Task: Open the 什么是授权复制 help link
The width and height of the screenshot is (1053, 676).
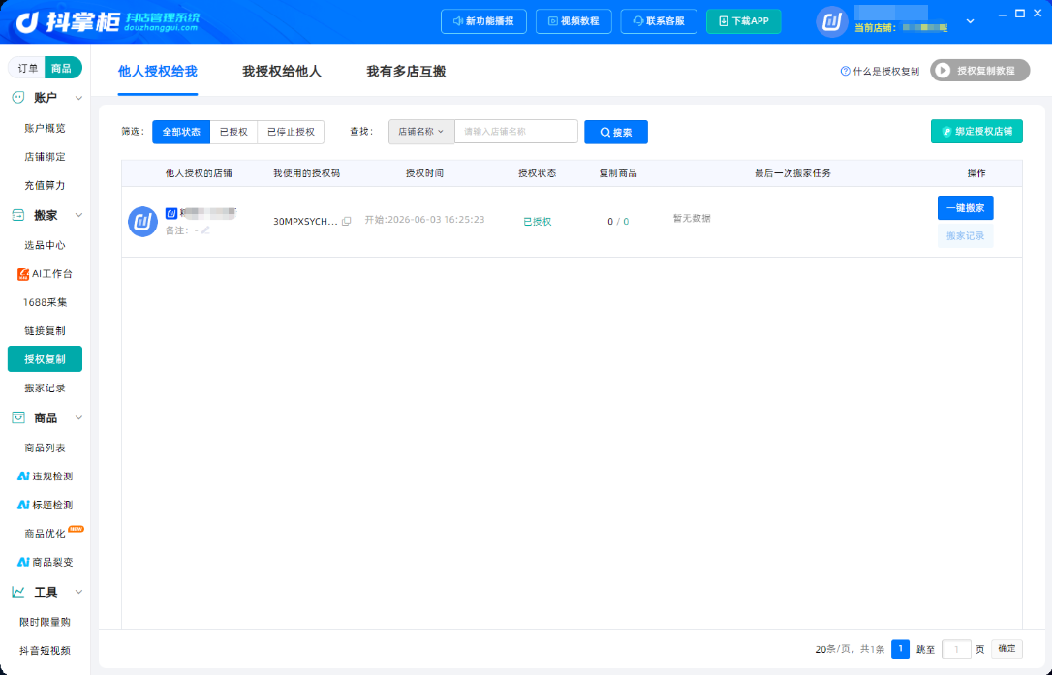Action: pyautogui.click(x=885, y=71)
